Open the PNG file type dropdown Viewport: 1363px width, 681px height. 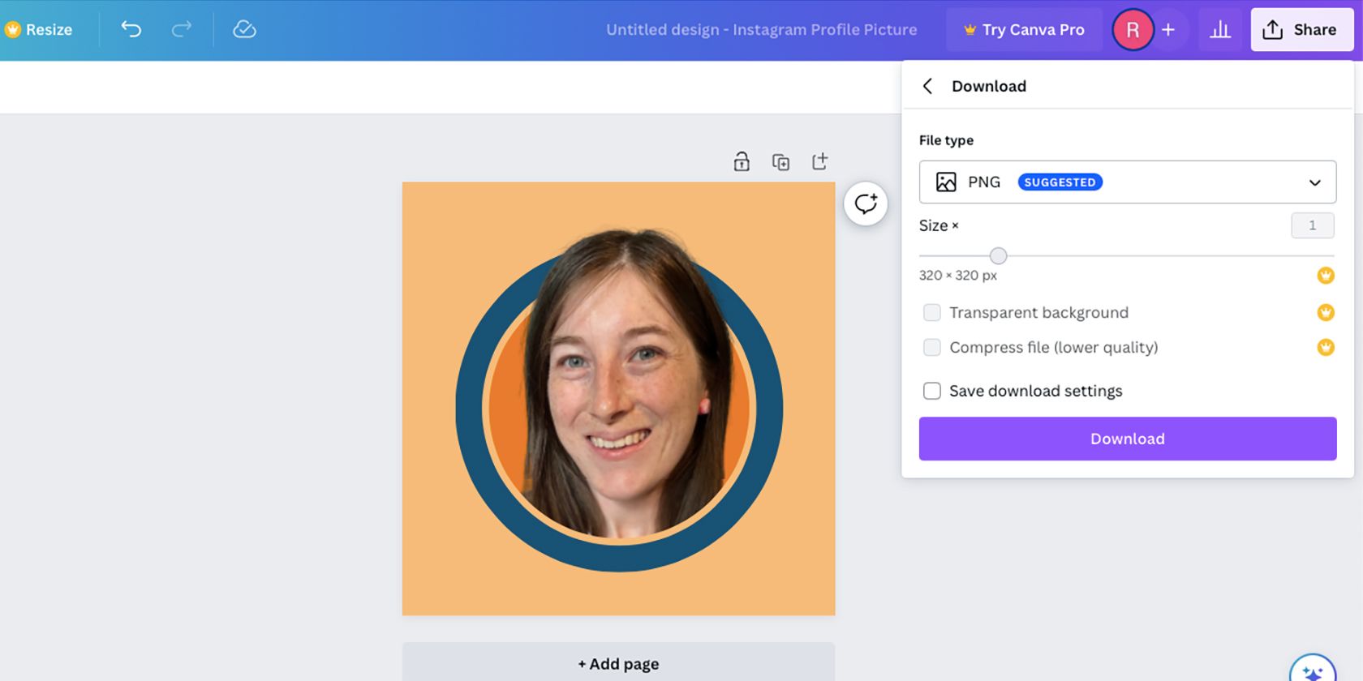pyautogui.click(x=1127, y=182)
